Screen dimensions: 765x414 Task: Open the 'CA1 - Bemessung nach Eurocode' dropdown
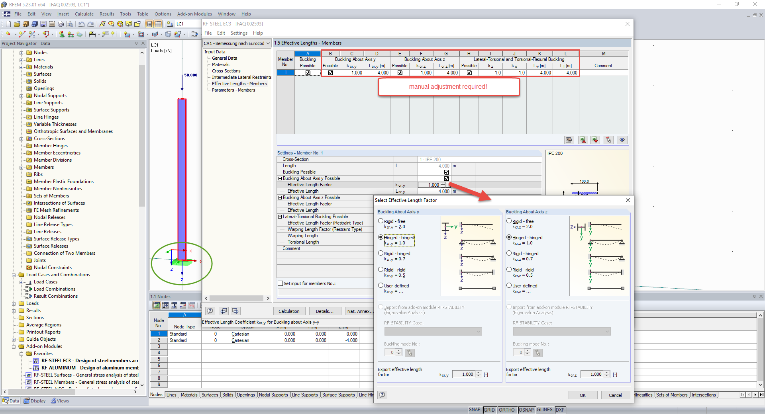point(268,43)
